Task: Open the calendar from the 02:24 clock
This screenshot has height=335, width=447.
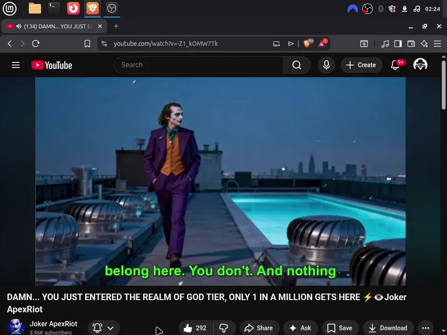Action: (x=433, y=9)
